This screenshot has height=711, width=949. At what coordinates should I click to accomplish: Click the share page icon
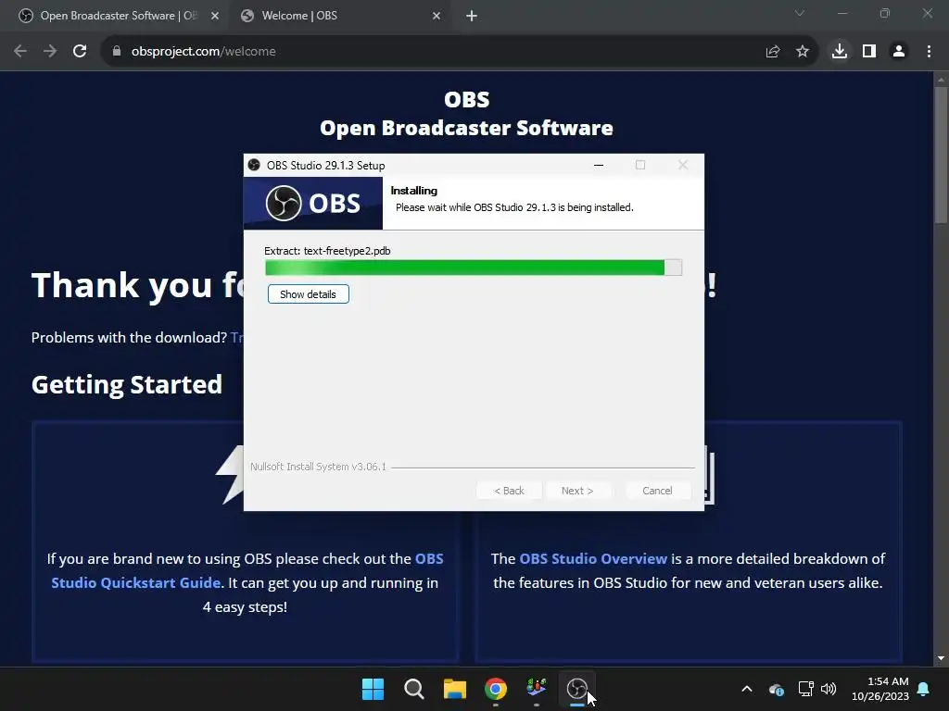click(772, 52)
